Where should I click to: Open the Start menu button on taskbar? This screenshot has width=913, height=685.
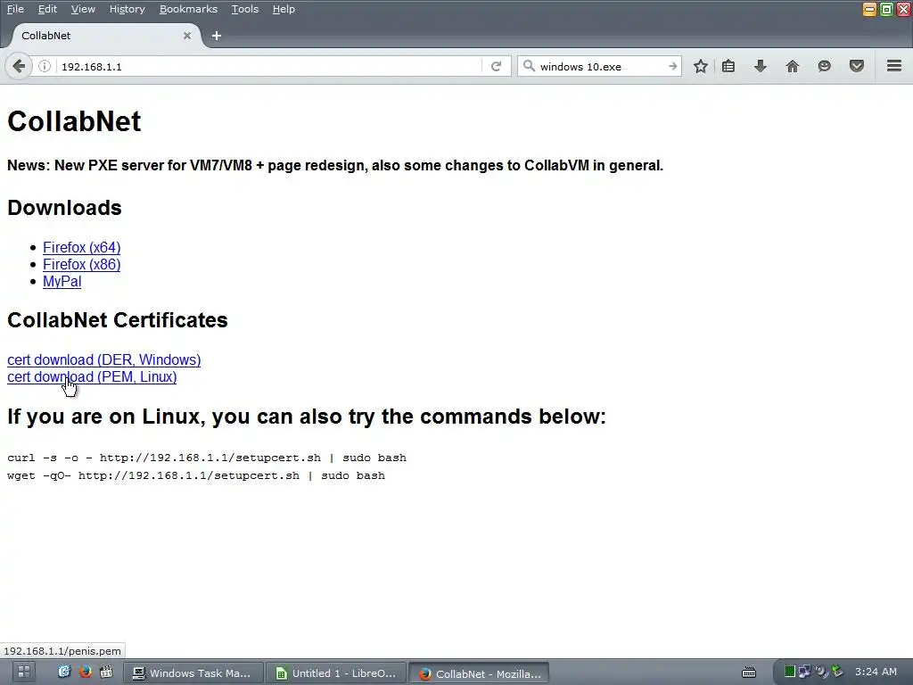pos(24,672)
